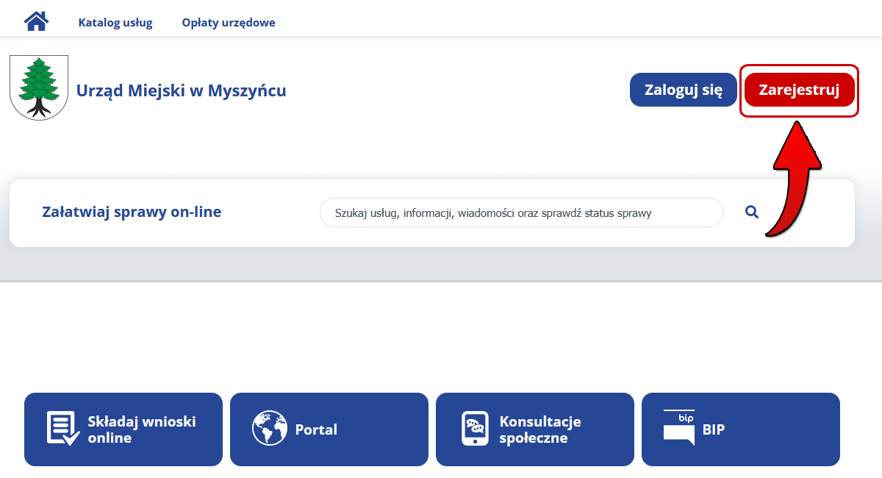Go to the home page icon

coord(36,21)
